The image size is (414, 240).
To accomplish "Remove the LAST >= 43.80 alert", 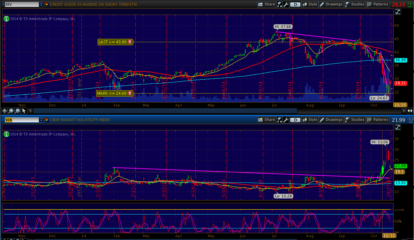I will tap(130, 42).
